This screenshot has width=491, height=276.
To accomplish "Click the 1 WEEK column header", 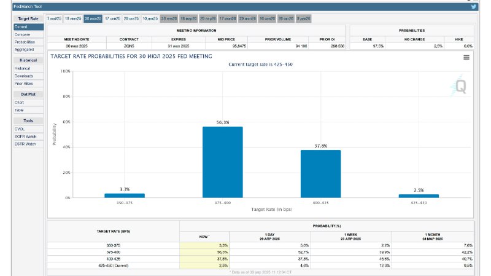I will tap(350, 237).
